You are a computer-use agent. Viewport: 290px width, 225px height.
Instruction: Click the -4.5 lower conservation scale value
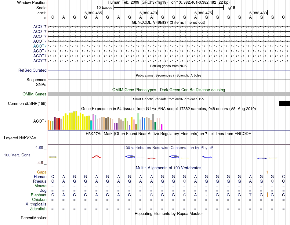click(x=40, y=163)
